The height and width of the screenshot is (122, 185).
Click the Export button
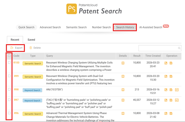tap(16, 48)
